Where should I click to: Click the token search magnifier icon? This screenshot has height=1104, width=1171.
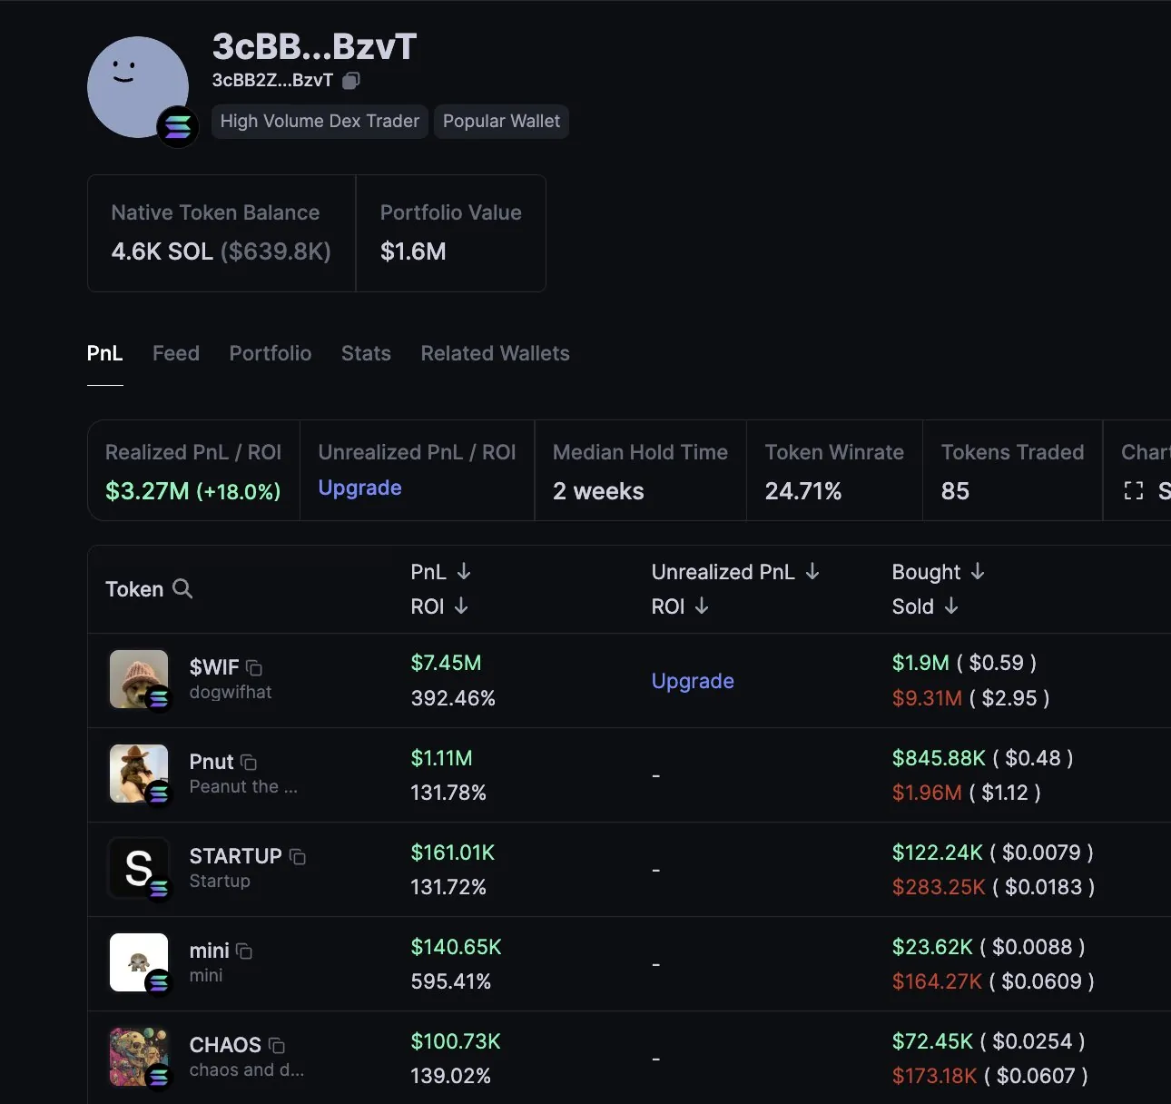pyautogui.click(x=182, y=588)
